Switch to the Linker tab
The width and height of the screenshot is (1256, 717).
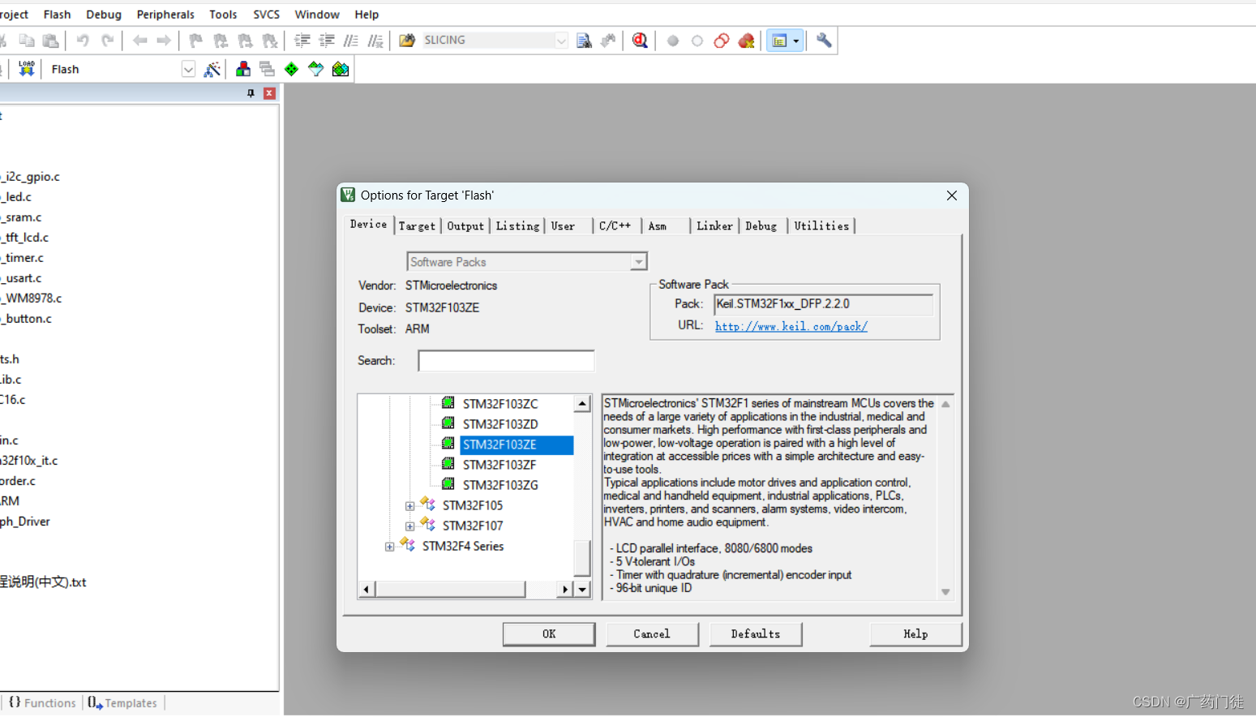click(x=714, y=226)
